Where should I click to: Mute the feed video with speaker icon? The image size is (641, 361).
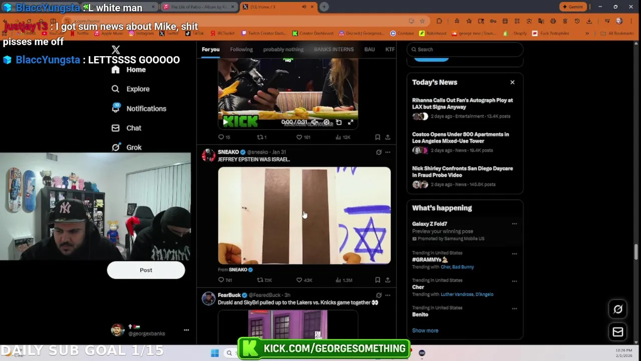(314, 122)
